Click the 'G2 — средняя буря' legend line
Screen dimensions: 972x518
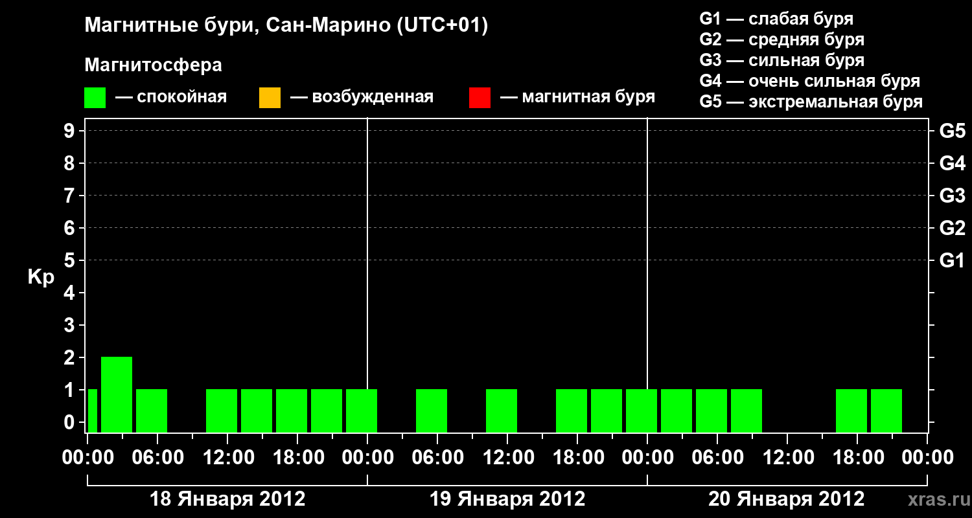pyautogui.click(x=781, y=39)
